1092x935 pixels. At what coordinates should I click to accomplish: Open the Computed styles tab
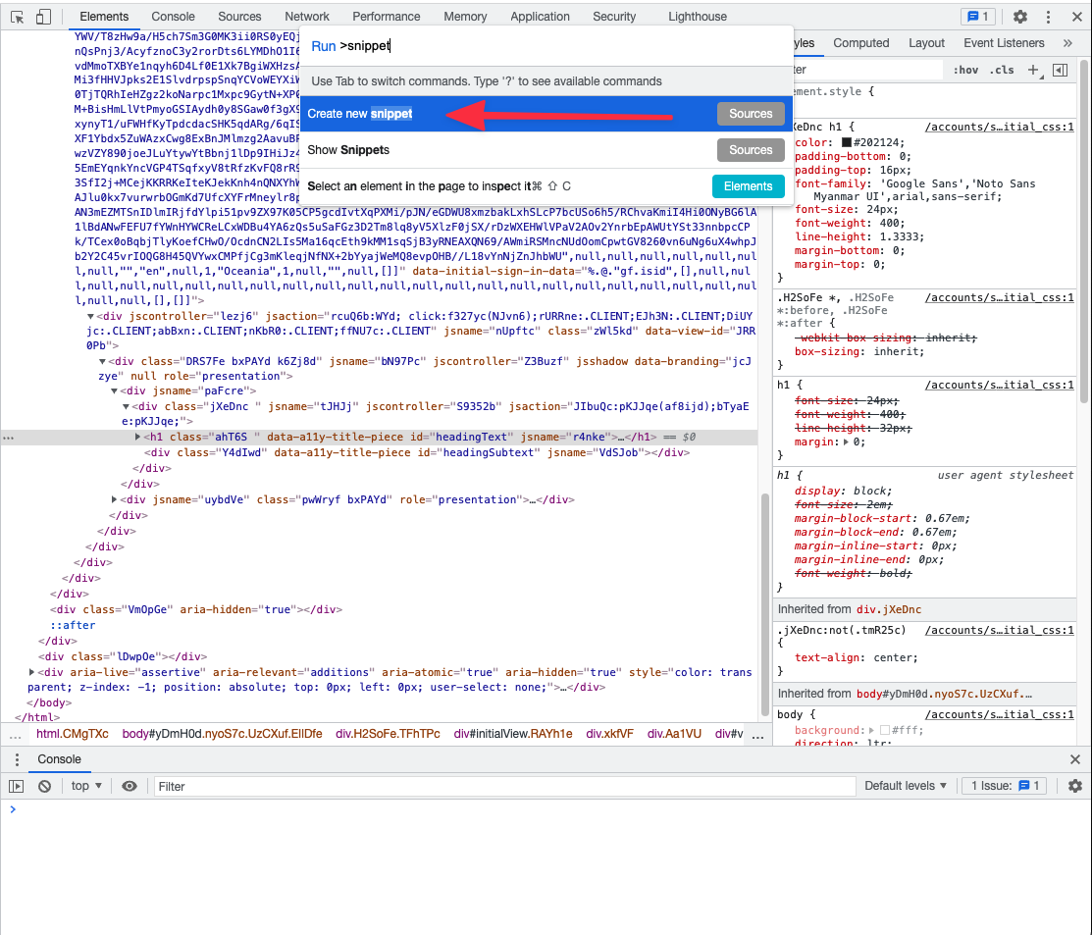tap(860, 42)
